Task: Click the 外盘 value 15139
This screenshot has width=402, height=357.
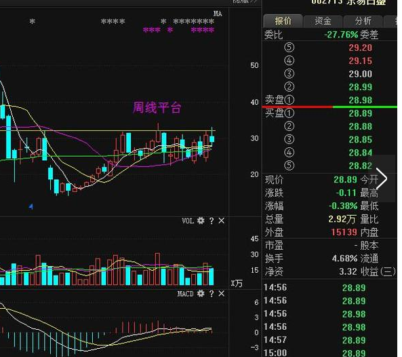Action: point(344,232)
